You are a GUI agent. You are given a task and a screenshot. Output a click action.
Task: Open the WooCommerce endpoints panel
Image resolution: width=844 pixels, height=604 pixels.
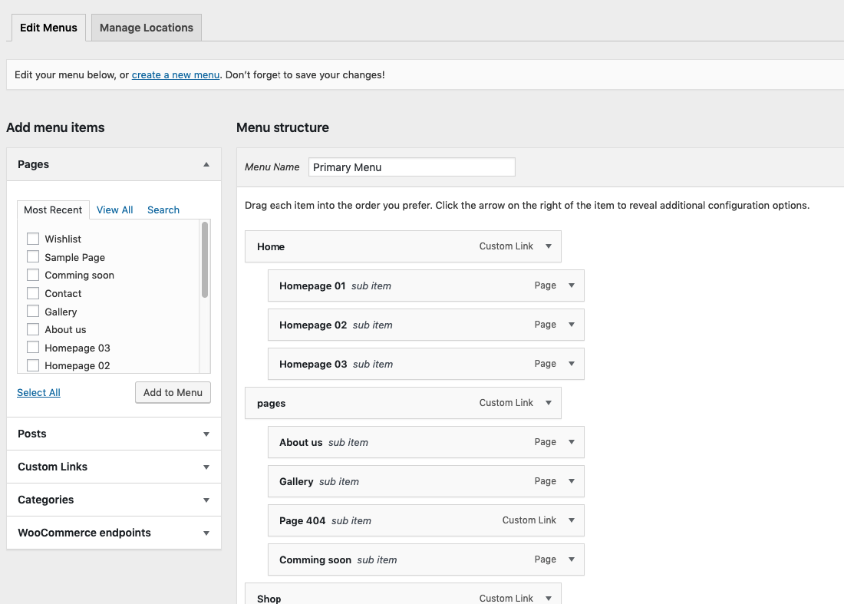click(x=114, y=533)
